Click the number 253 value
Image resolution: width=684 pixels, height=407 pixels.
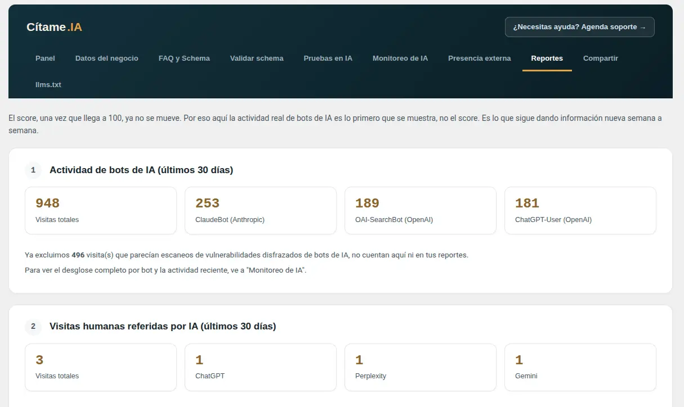(x=207, y=203)
